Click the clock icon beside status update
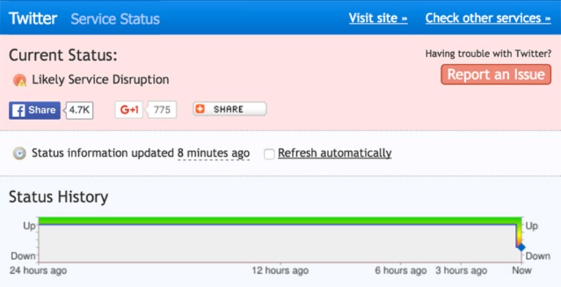The image size is (561, 287). [x=19, y=153]
